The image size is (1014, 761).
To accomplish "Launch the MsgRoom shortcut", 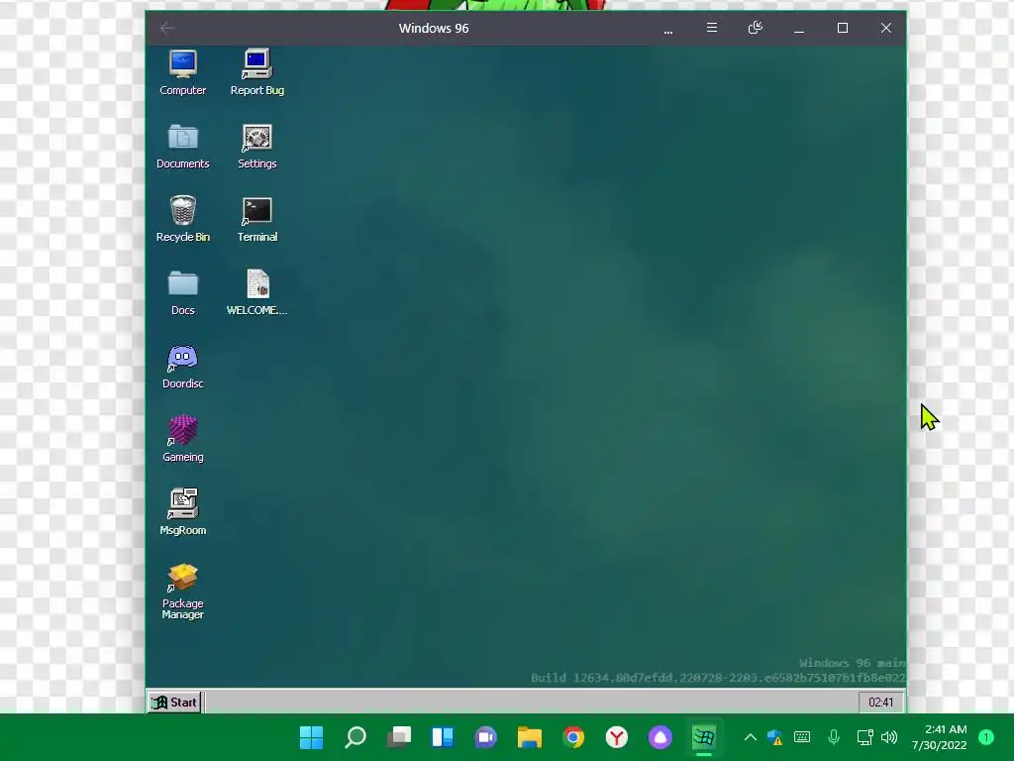I will click(x=183, y=512).
